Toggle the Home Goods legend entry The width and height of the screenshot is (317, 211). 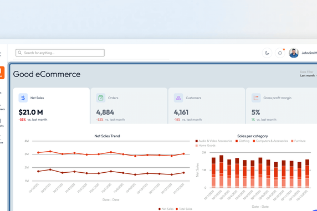tap(206, 146)
